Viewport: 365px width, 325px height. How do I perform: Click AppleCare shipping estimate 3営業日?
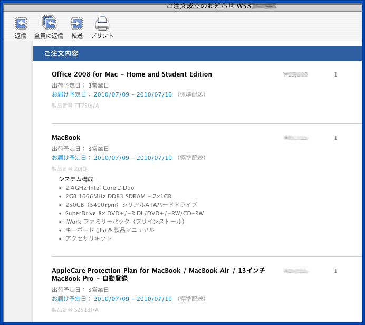pos(99,290)
